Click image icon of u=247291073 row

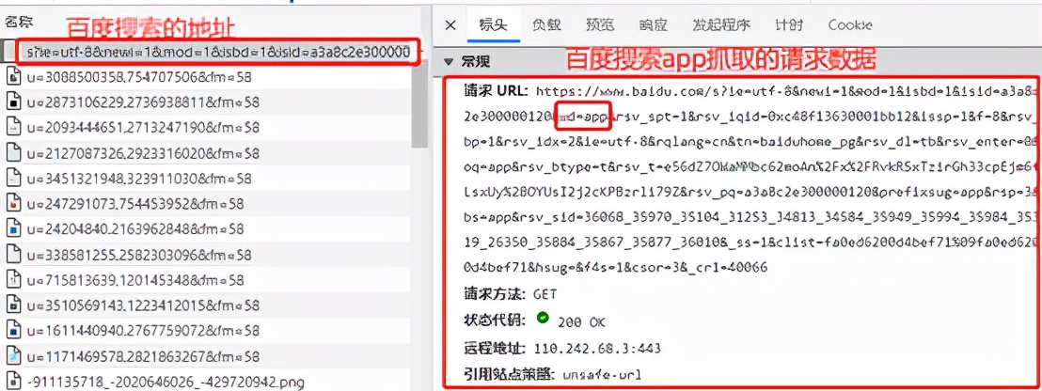13,203
